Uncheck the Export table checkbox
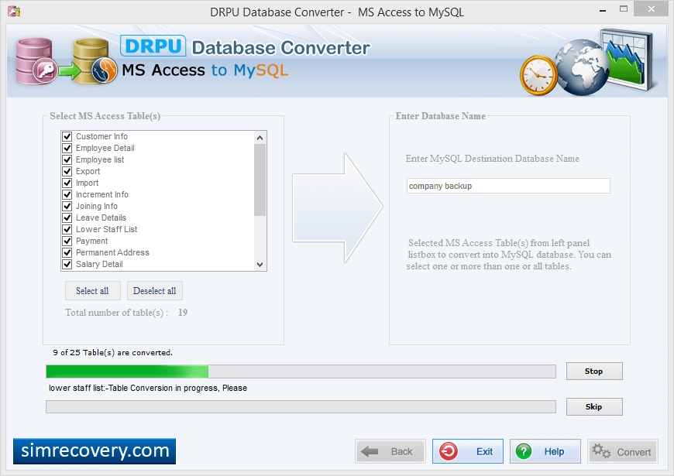Viewport: 674px width, 476px height. (67, 171)
